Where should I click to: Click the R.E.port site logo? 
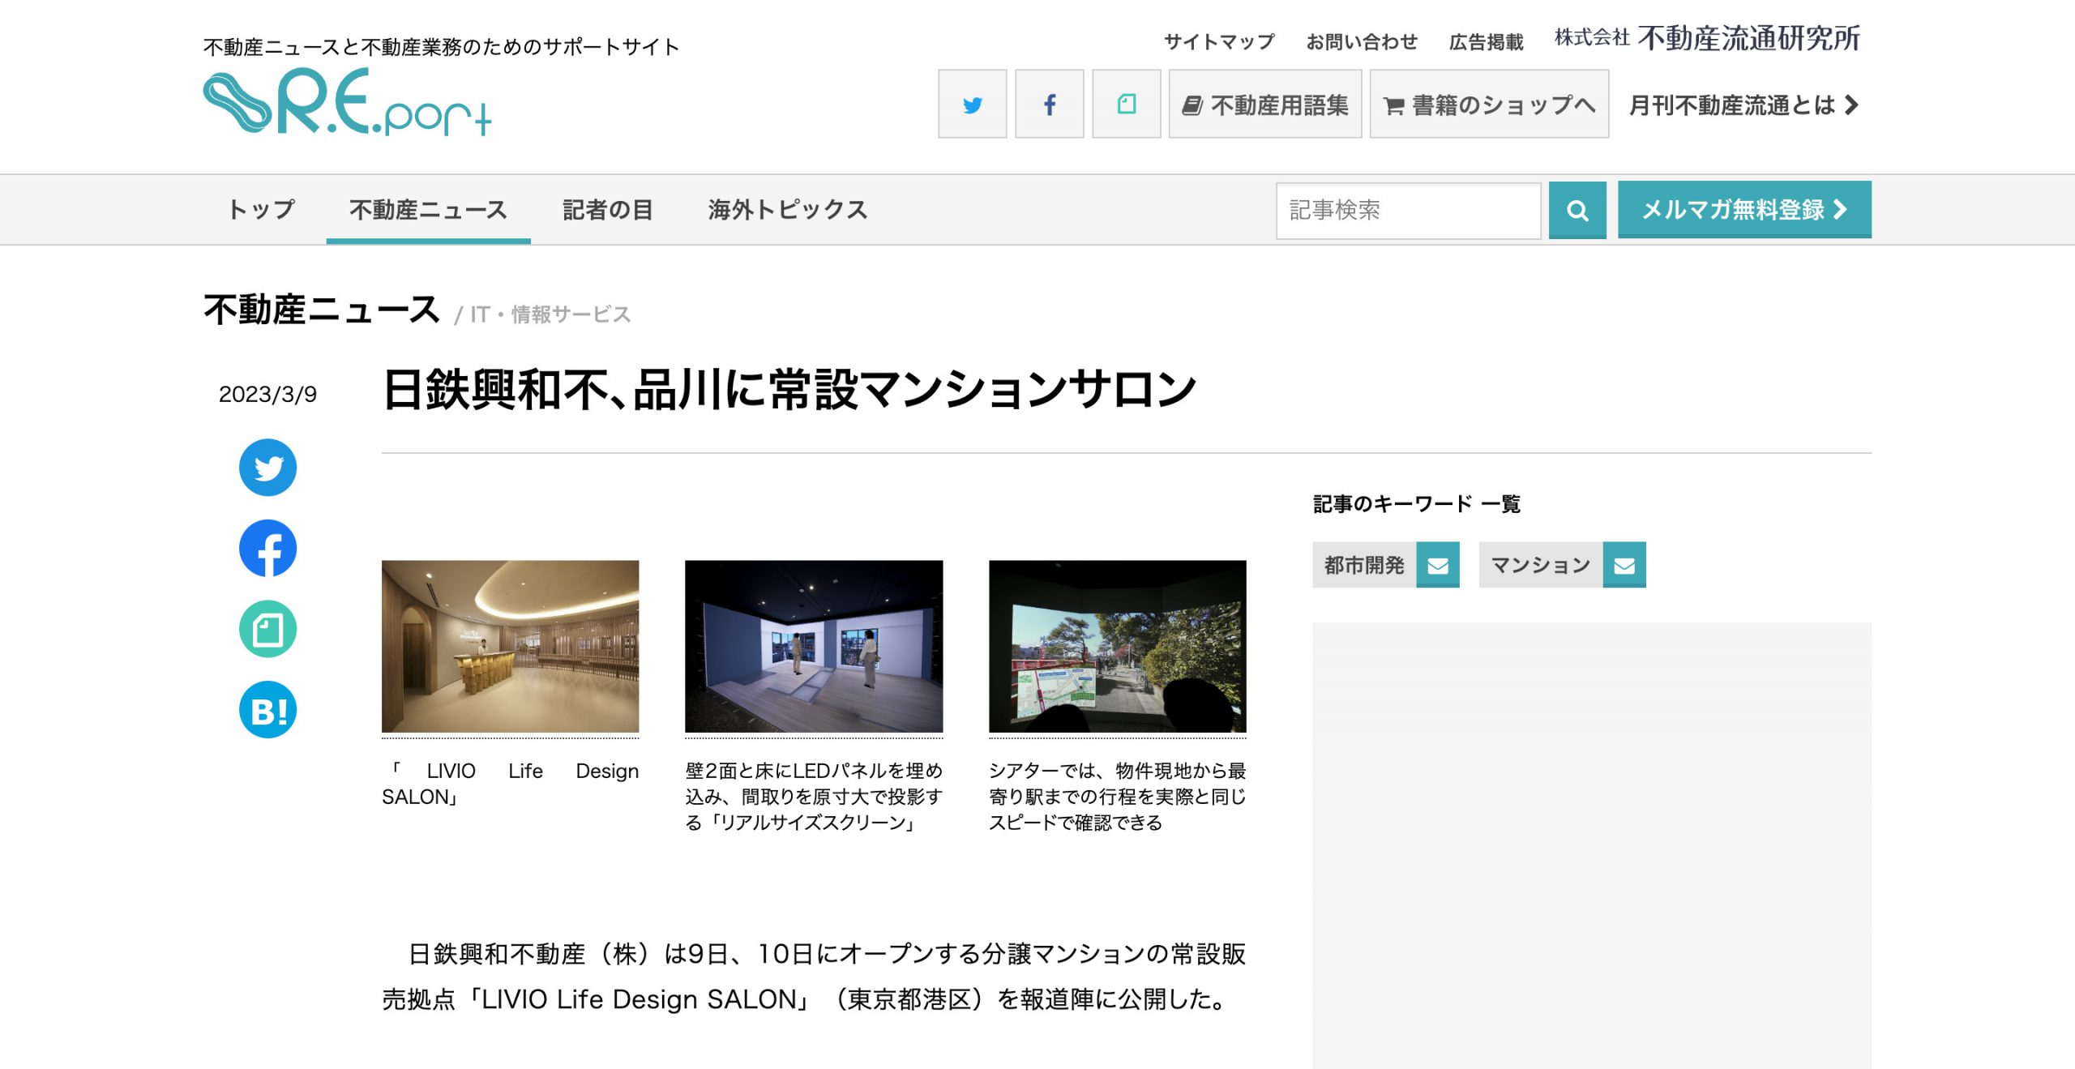(347, 102)
